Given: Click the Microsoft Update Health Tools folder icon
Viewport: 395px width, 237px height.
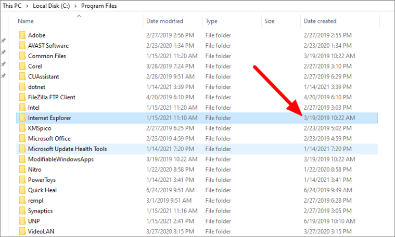Looking at the screenshot, I should pos(22,149).
